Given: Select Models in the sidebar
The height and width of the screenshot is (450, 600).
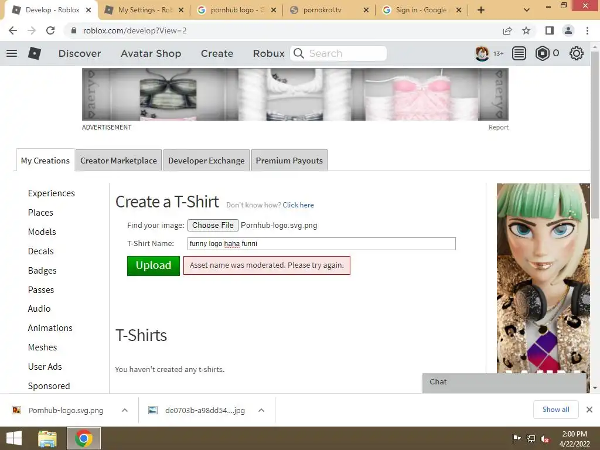Looking at the screenshot, I should pyautogui.click(x=42, y=232).
